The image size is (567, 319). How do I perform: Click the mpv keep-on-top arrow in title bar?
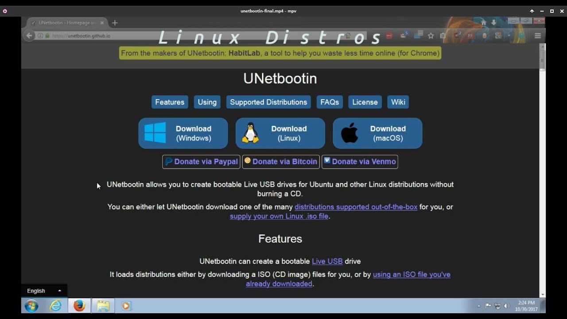tap(532, 11)
